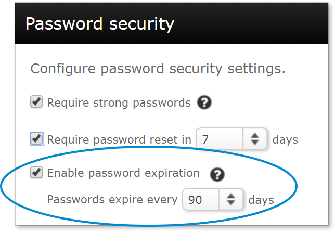The image size is (335, 232).
Task: Click the Require strong passwords label
Action: point(119,103)
